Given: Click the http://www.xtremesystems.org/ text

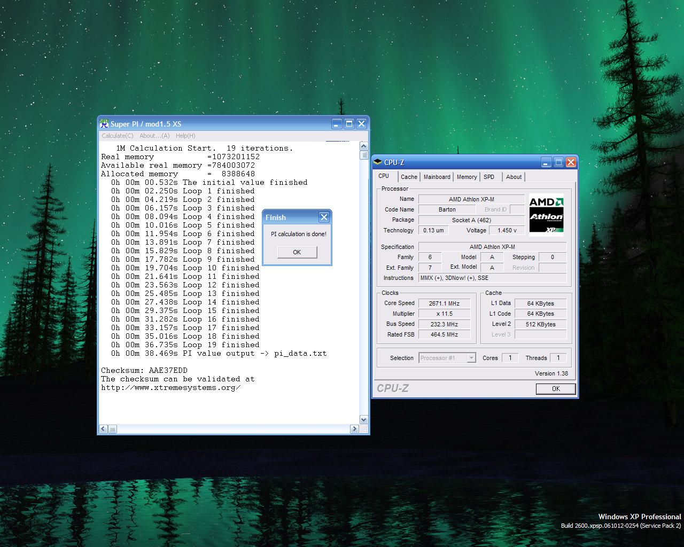Looking at the screenshot, I should [x=171, y=387].
